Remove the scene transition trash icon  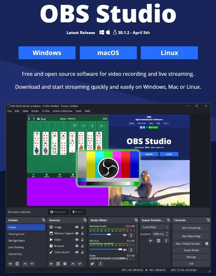point(158,241)
